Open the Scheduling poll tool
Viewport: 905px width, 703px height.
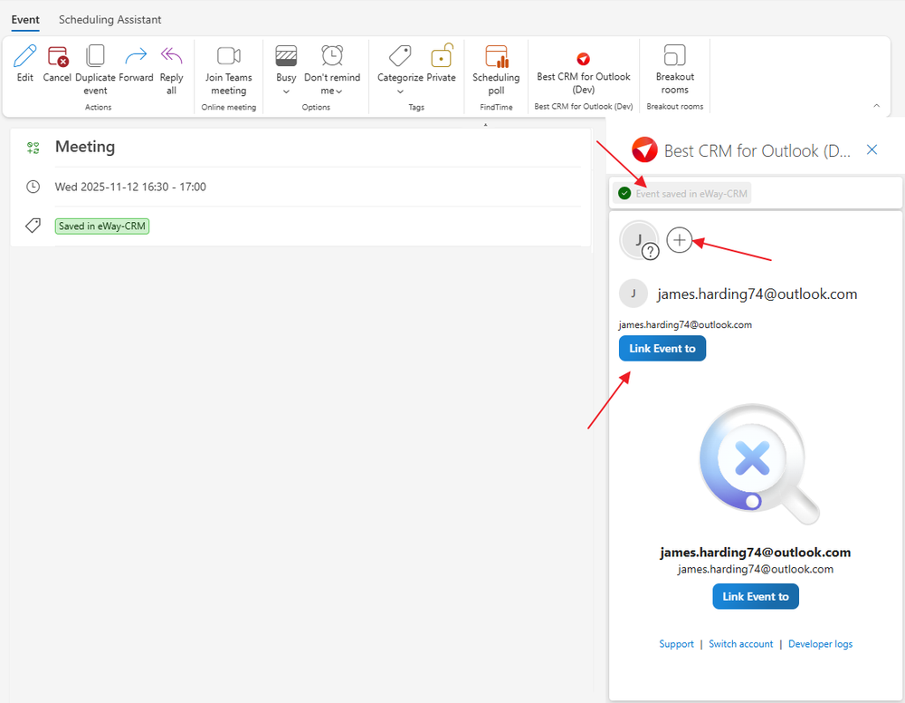(x=496, y=57)
